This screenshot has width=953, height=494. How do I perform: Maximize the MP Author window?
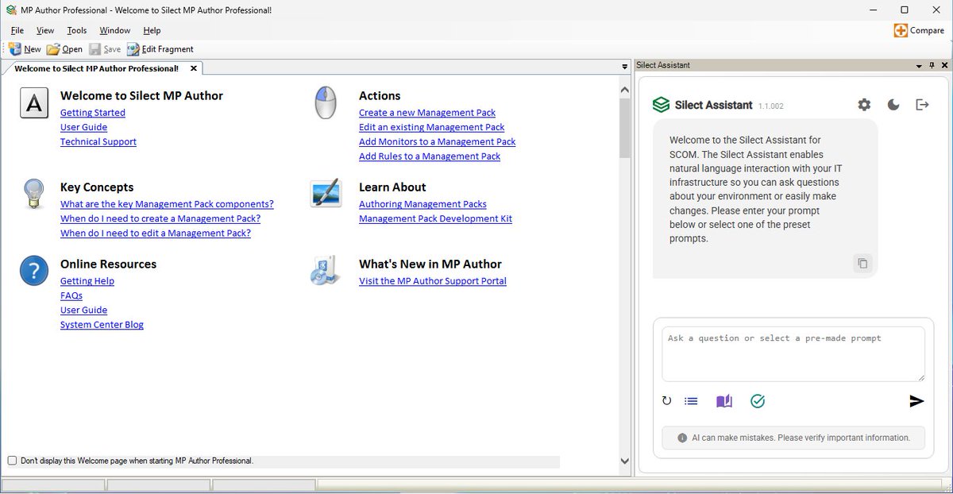point(904,10)
